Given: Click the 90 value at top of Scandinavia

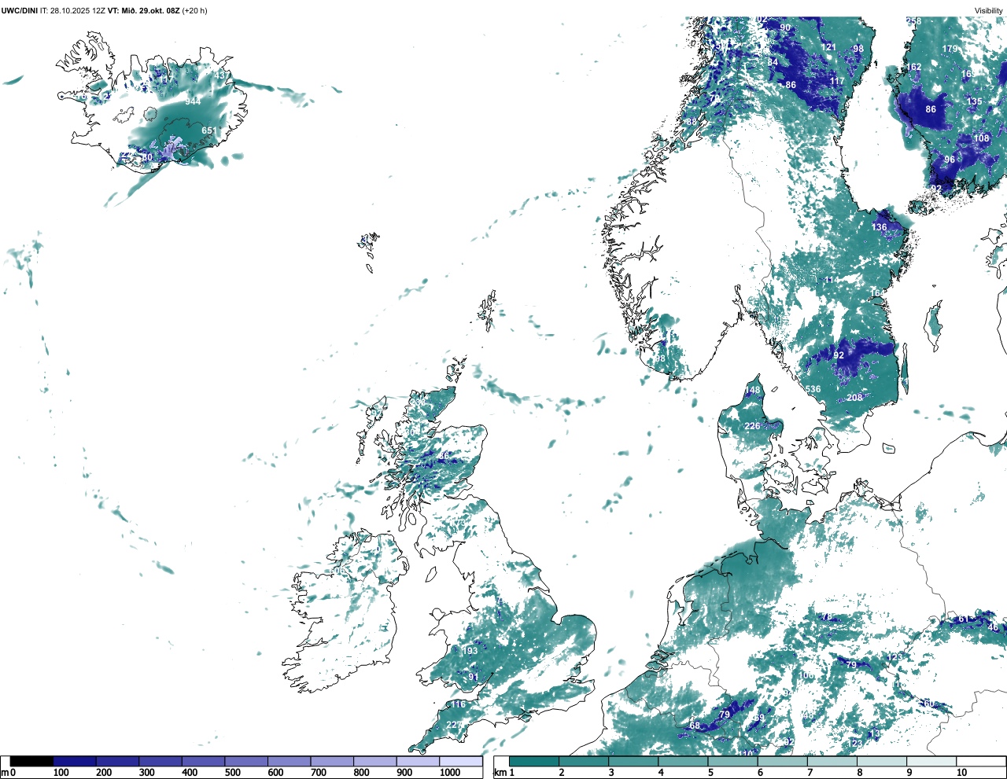Looking at the screenshot, I should point(785,28).
